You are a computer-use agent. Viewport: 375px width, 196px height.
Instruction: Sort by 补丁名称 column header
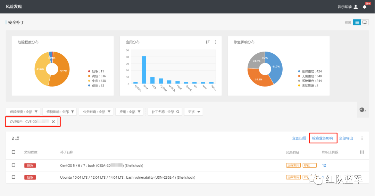pos(67,152)
